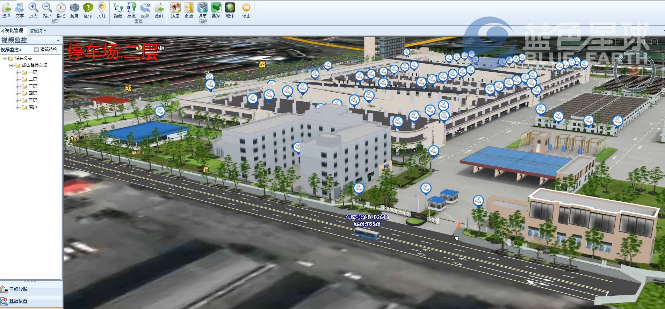Open the 三维导航 panel button
The width and height of the screenshot is (665, 309).
[18, 289]
